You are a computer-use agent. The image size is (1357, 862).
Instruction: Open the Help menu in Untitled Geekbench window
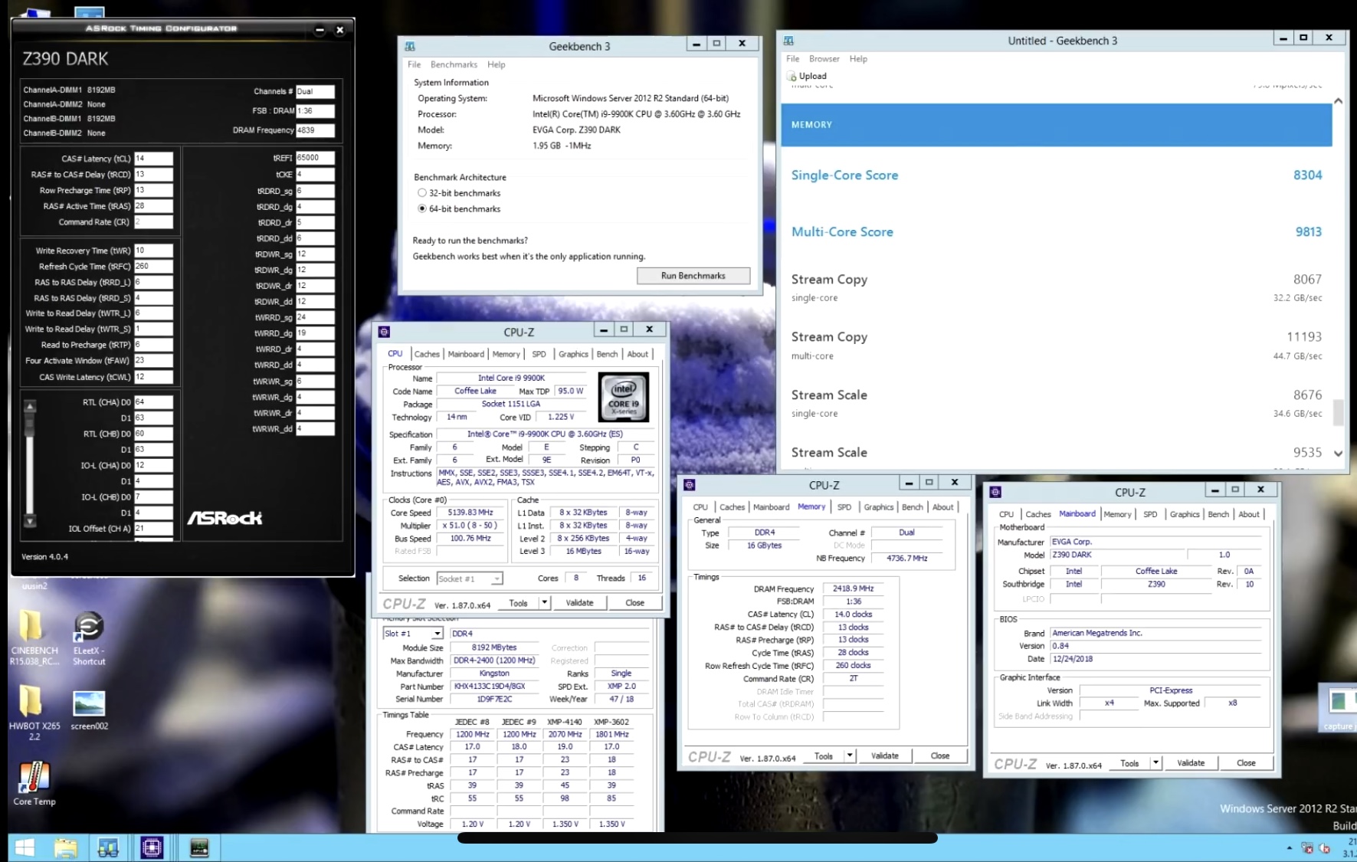click(858, 59)
